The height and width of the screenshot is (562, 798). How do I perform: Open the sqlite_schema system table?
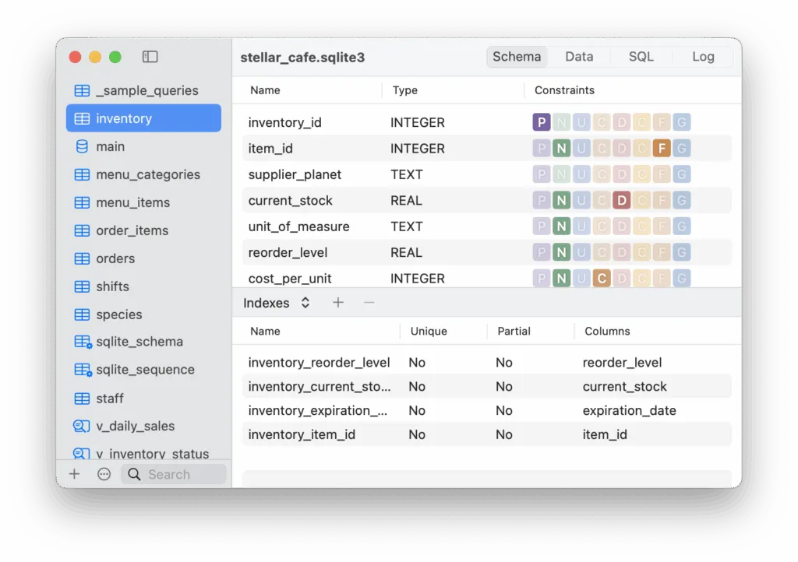(139, 342)
